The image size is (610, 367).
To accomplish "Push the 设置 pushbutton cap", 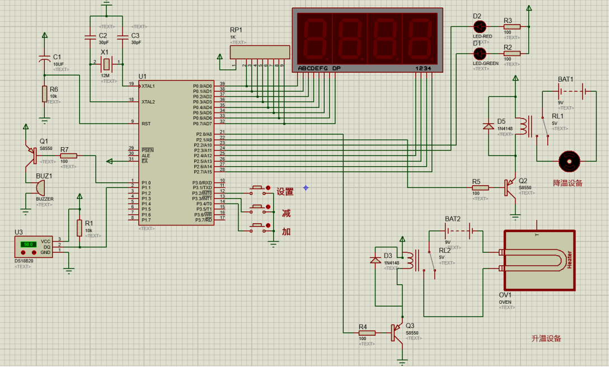I will click(257, 187).
